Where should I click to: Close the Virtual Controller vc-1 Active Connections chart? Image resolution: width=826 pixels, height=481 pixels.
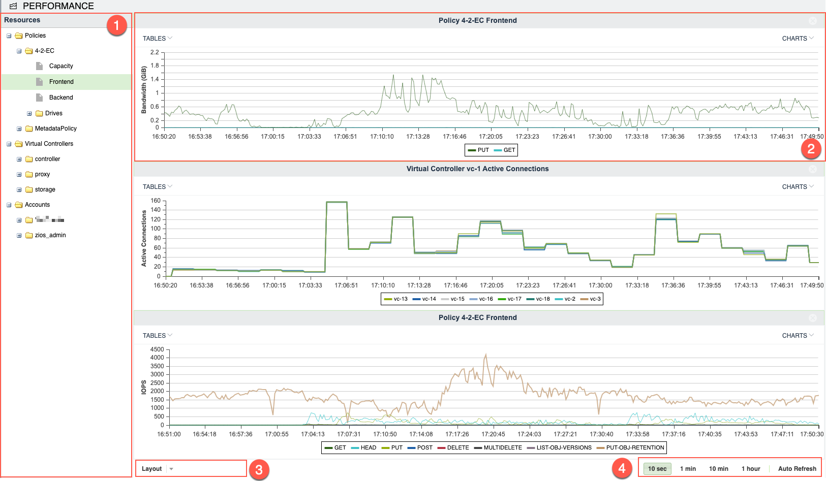coord(813,169)
